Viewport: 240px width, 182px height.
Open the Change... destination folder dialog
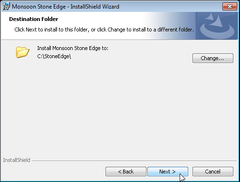click(x=213, y=58)
